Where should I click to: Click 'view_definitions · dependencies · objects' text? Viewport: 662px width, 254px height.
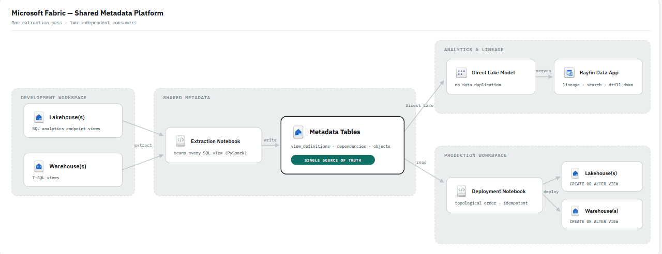340,146
